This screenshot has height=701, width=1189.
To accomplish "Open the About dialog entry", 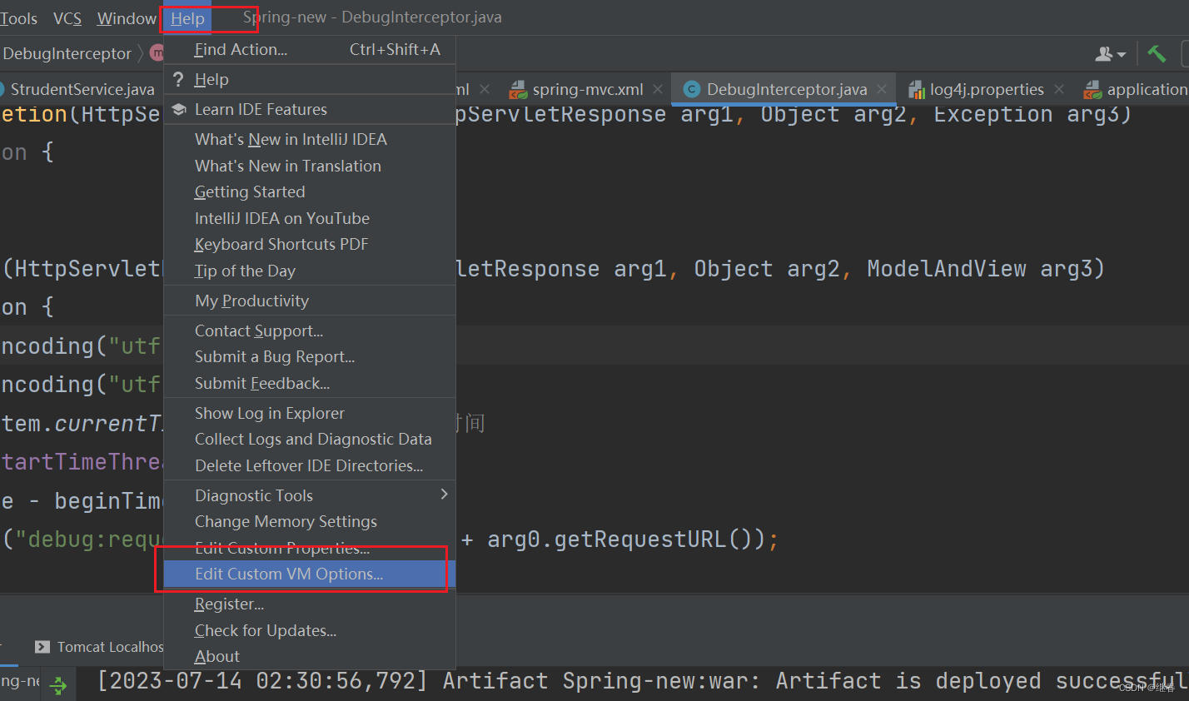I will (x=310, y=657).
